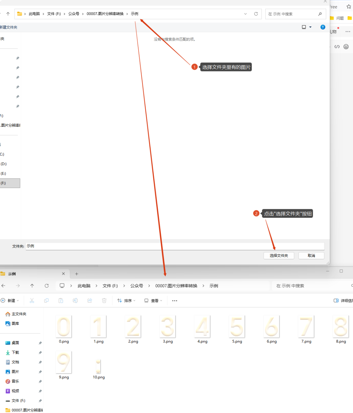Click the Paste icon in toolbar
The height and width of the screenshot is (413, 353).
61,301
